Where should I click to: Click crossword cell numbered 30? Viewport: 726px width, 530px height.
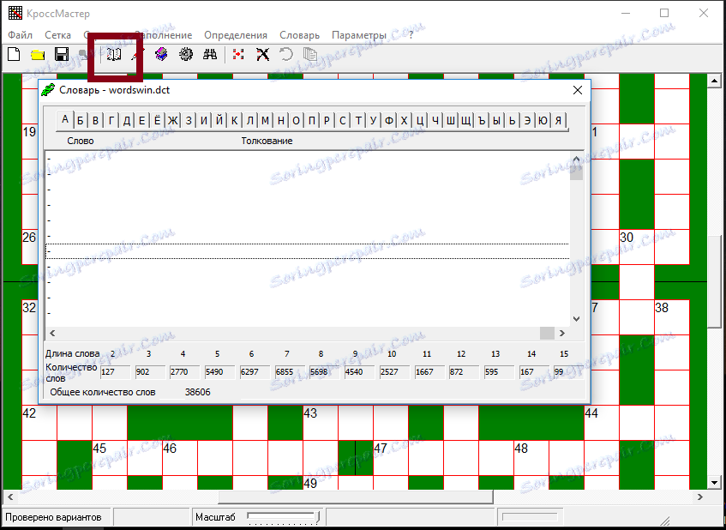pos(637,247)
